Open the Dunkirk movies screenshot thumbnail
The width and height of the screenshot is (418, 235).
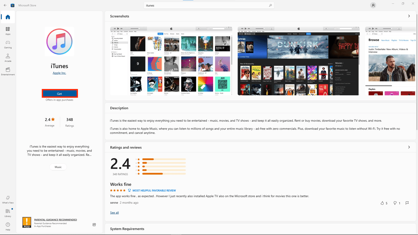coord(298,61)
